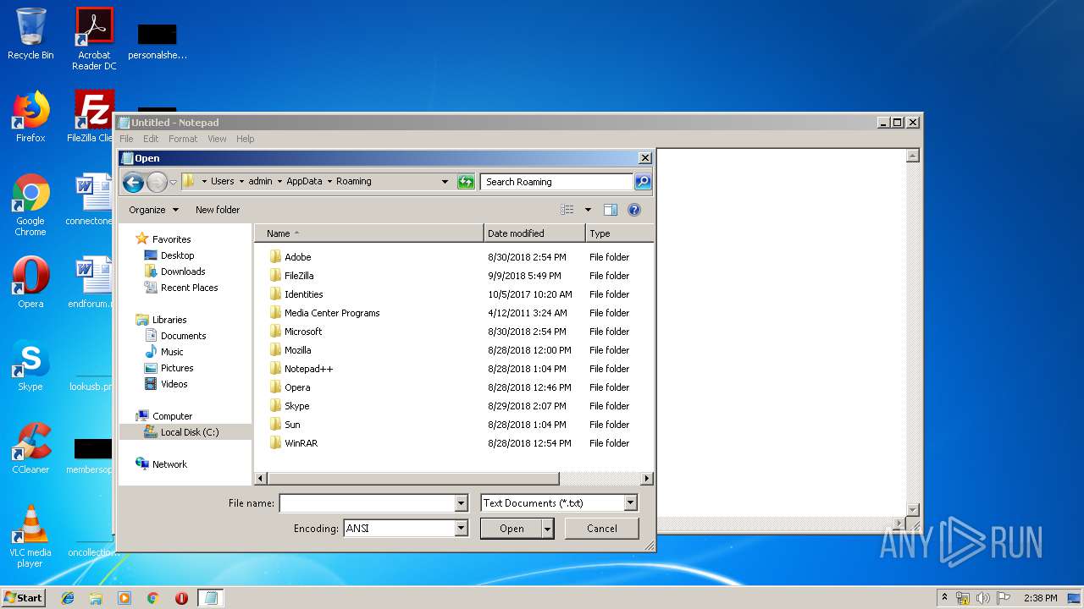1084x609 pixels.
Task: Click the Action Center flag icon
Action: 1003,598
